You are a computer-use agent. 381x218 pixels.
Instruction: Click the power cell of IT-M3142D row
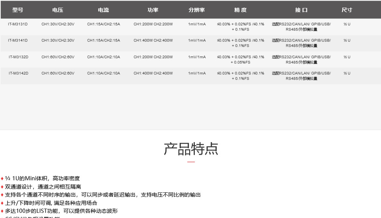pos(153,73)
